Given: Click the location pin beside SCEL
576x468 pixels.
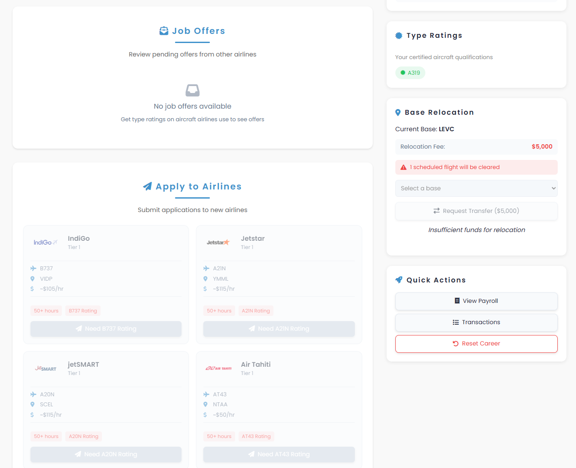Looking at the screenshot, I should click(32, 405).
